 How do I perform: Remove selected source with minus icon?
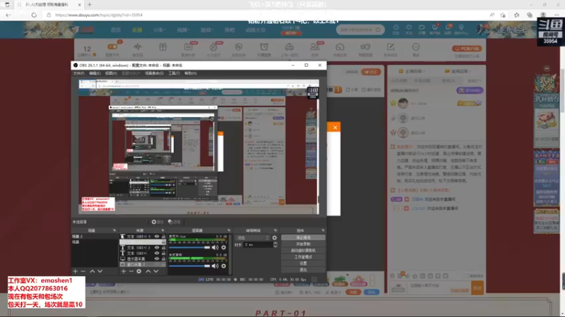(x=131, y=271)
